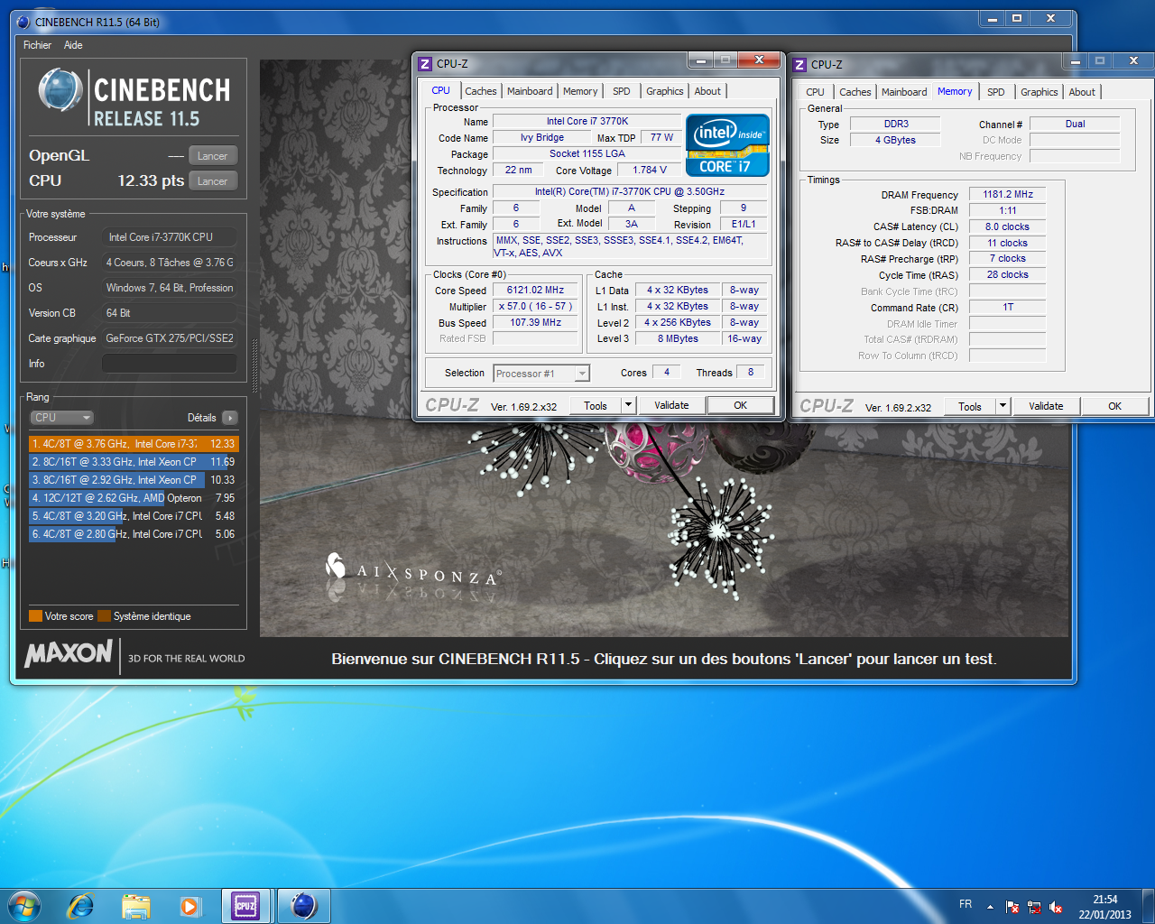Select ranking row 5 scoring 5.48
The height and width of the screenshot is (924, 1155).
[x=134, y=516]
